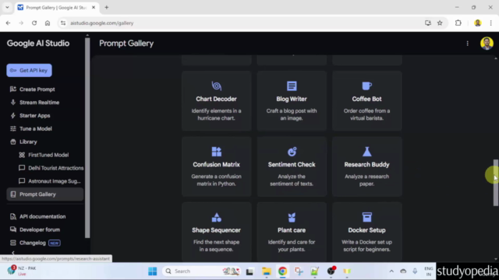499x280 pixels.
Task: Click the Get API key button
Action: tap(30, 71)
